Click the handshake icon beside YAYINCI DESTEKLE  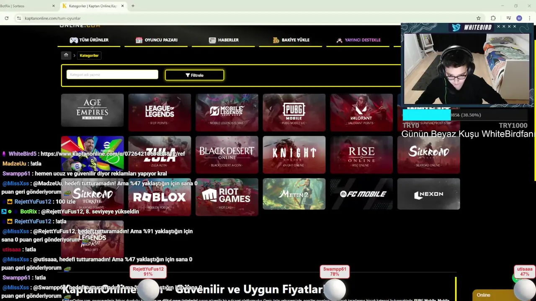(x=339, y=40)
